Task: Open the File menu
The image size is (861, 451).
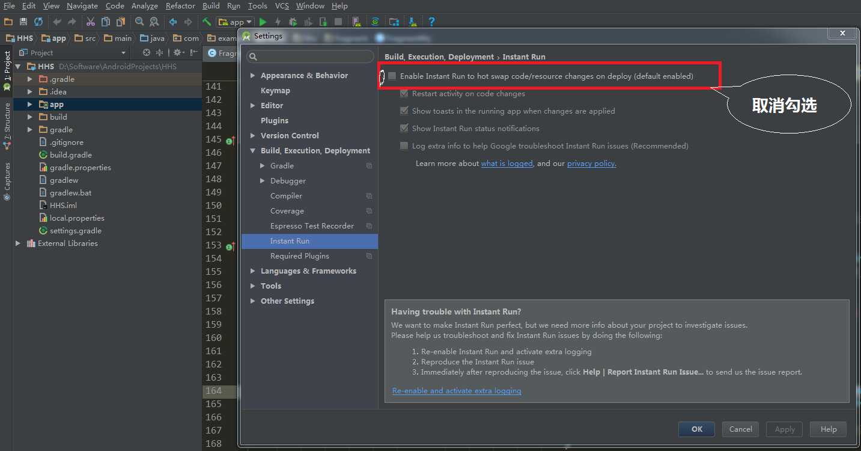Action: click(9, 5)
